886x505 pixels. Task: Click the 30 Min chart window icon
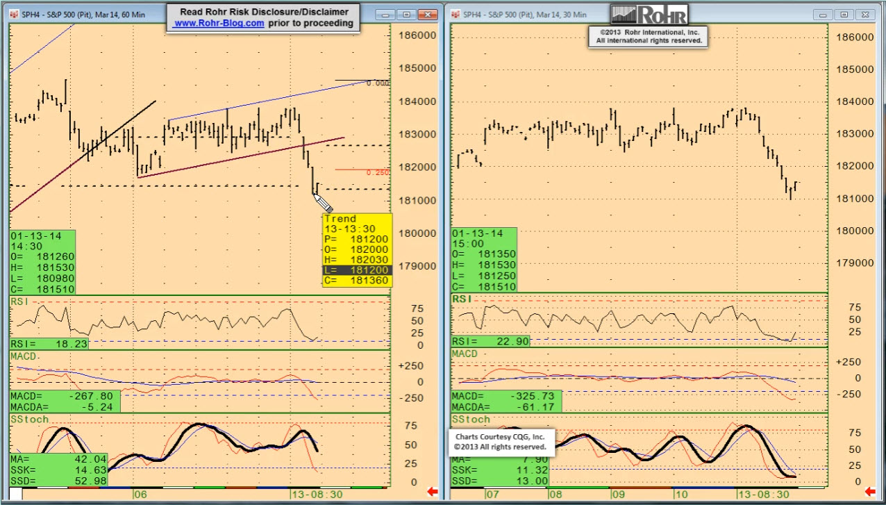click(x=455, y=14)
